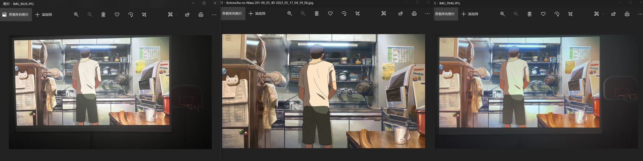This screenshot has height=161, width=643.
Task: Share the Kotonoha no Niwa photo
Action: coord(401,14)
